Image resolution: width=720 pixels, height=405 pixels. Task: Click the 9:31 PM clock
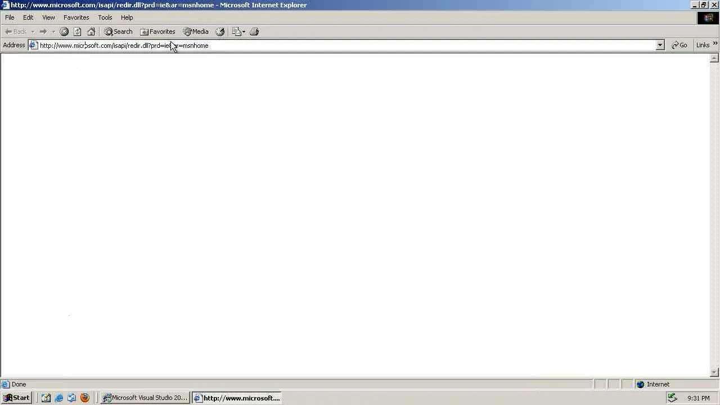699,398
